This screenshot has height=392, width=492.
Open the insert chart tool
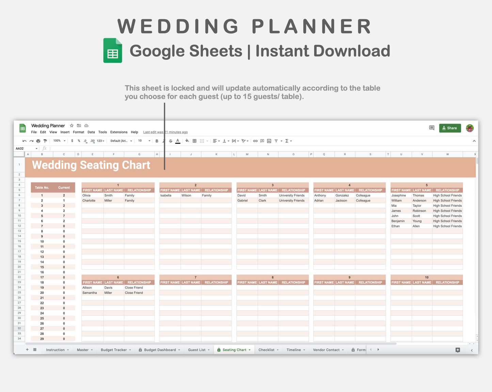[x=269, y=141]
